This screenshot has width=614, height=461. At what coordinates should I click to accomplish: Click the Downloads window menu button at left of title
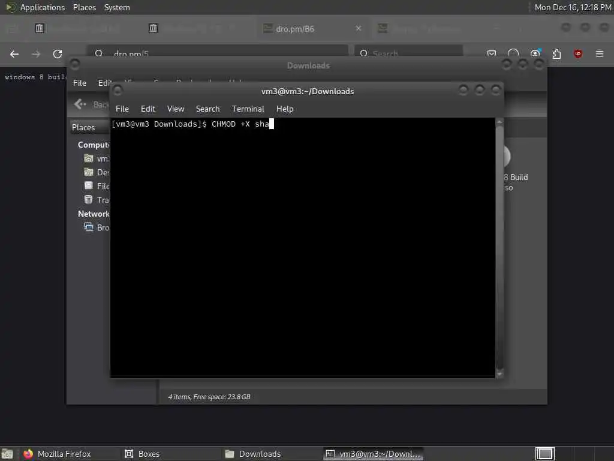click(75, 64)
